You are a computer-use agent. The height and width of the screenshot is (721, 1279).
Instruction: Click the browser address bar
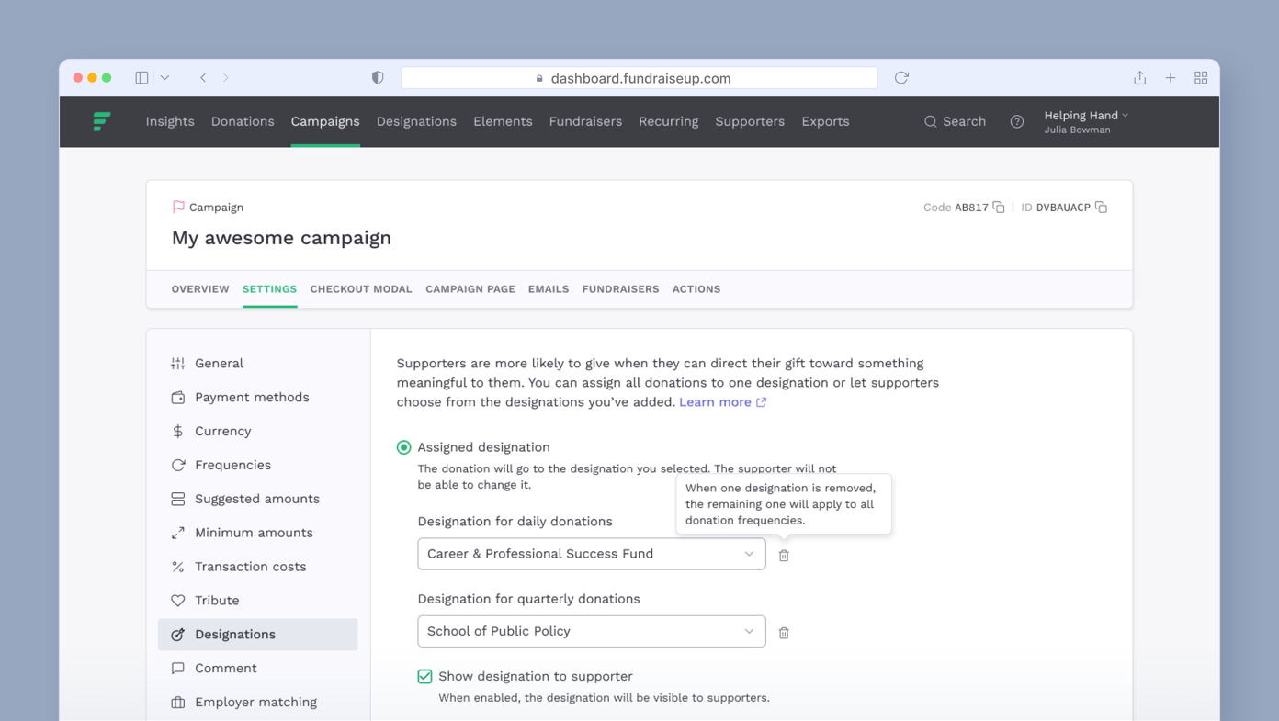point(639,77)
